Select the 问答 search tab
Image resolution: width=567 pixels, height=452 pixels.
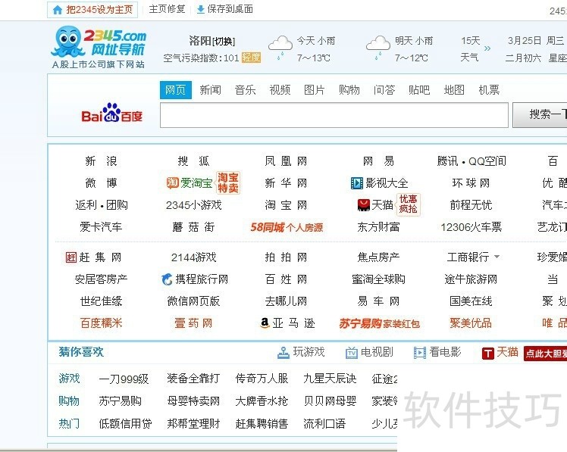[x=384, y=90]
